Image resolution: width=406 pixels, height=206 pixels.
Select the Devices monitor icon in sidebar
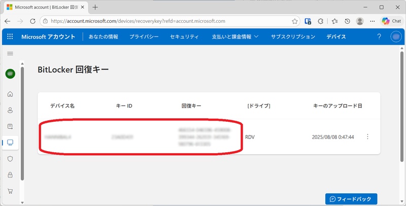coord(10,143)
